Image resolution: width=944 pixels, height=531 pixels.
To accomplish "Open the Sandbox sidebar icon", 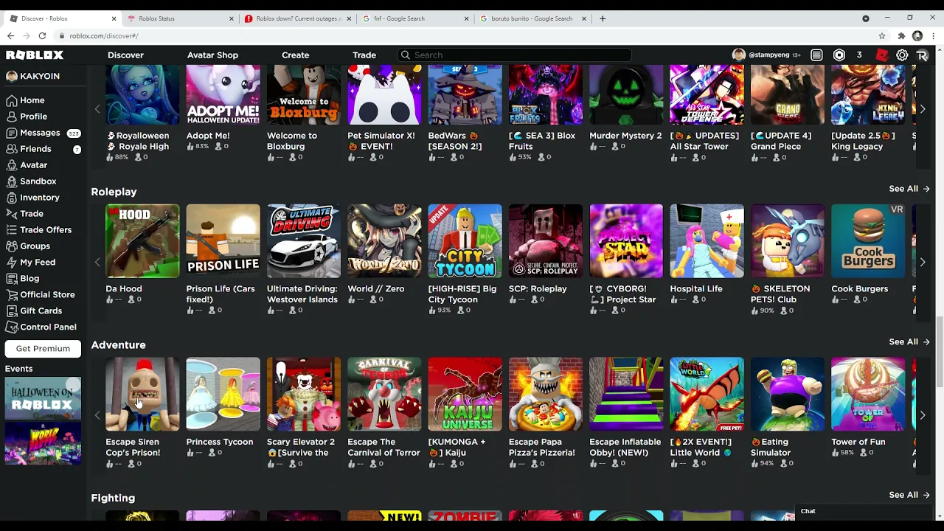I will coord(11,181).
